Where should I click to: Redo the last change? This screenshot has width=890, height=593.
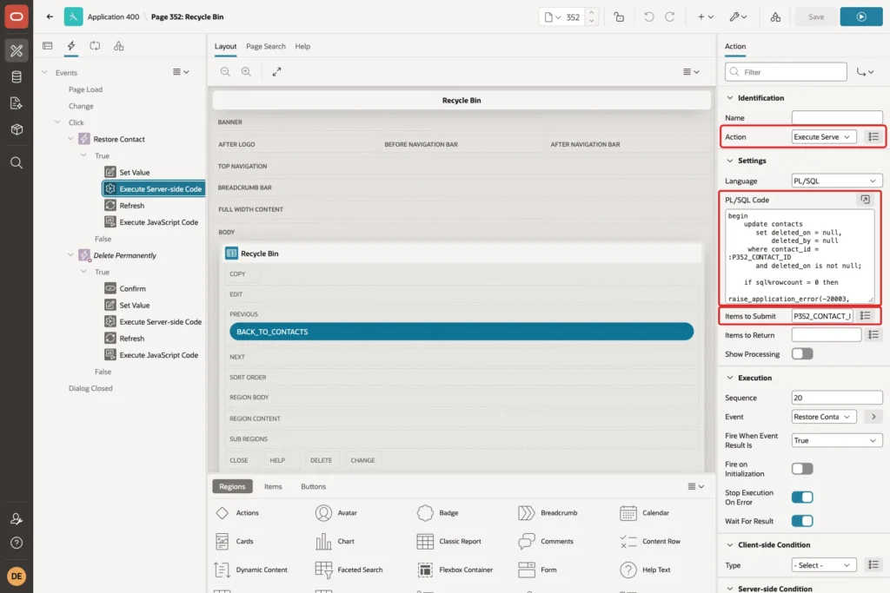(670, 17)
